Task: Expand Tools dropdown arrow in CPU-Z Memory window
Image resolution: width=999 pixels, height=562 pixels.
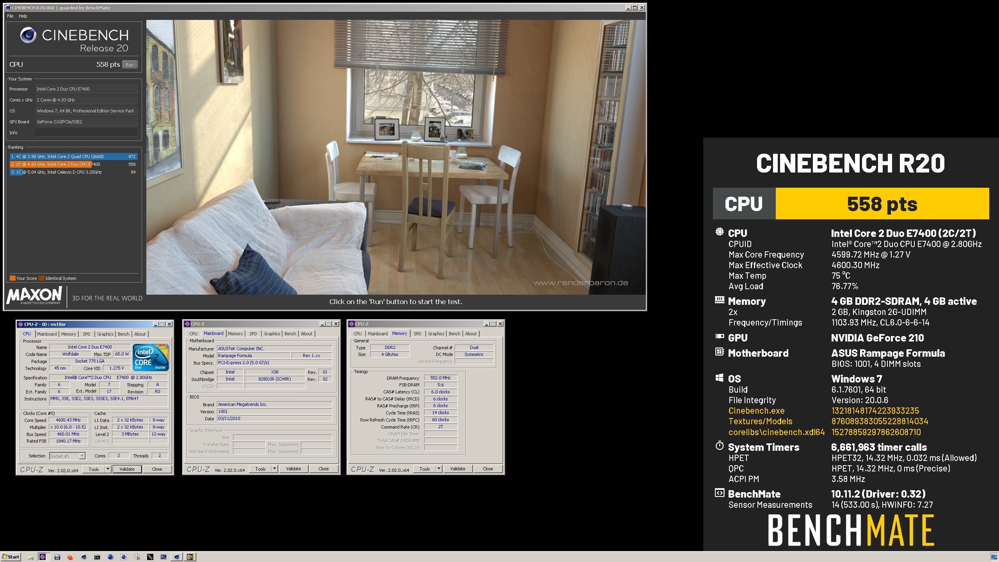Action: 439,469
